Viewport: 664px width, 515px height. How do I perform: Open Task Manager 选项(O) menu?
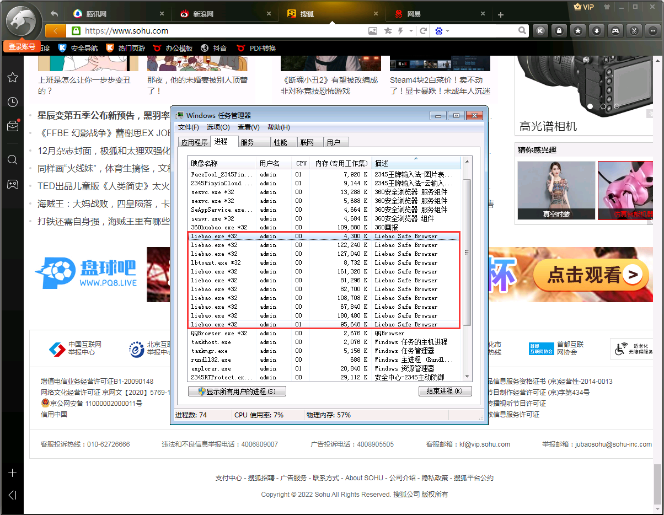[218, 127]
